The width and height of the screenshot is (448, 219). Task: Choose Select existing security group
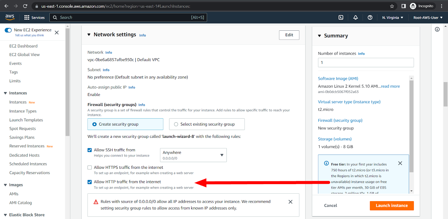207,124
